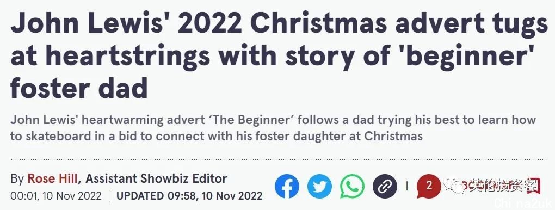Click the vertical divider beside link icon
The height and width of the screenshot is (210, 555).
406,186
